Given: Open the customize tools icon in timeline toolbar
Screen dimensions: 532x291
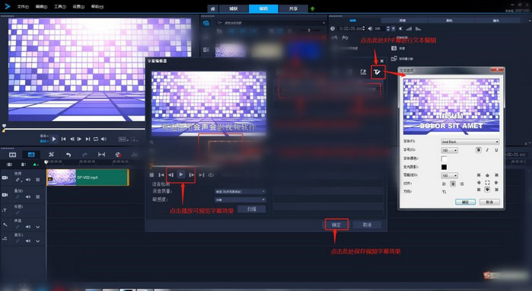Looking at the screenshot, I should 51,155.
